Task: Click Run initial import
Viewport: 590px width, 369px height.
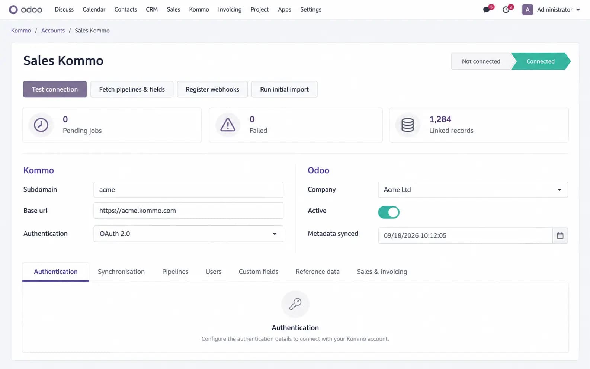Action: coord(284,89)
